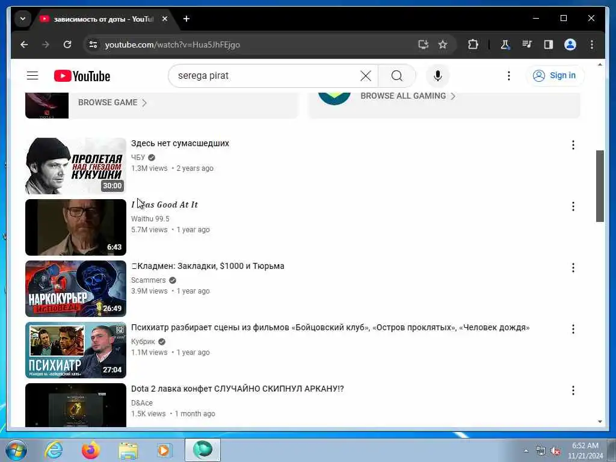This screenshot has width=616, height=462.
Task: Open the Chrome three-dot menu
Action: pyautogui.click(x=592, y=45)
